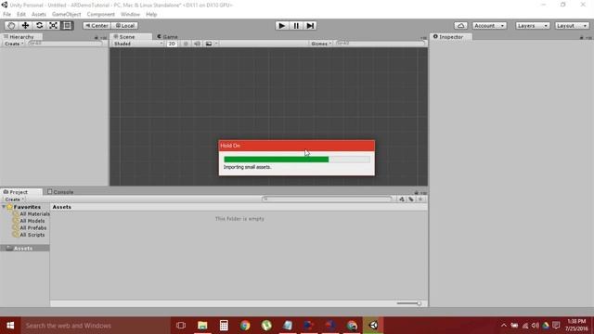Open Task View on taskbar

point(181,326)
